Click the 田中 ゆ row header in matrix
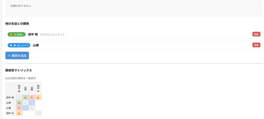Viewport: 264px width, 119px height. [11, 113]
